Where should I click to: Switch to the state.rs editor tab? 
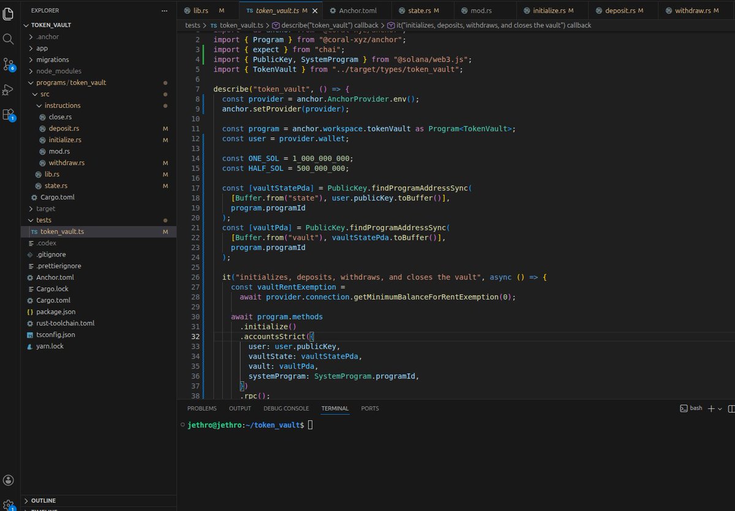coord(423,11)
